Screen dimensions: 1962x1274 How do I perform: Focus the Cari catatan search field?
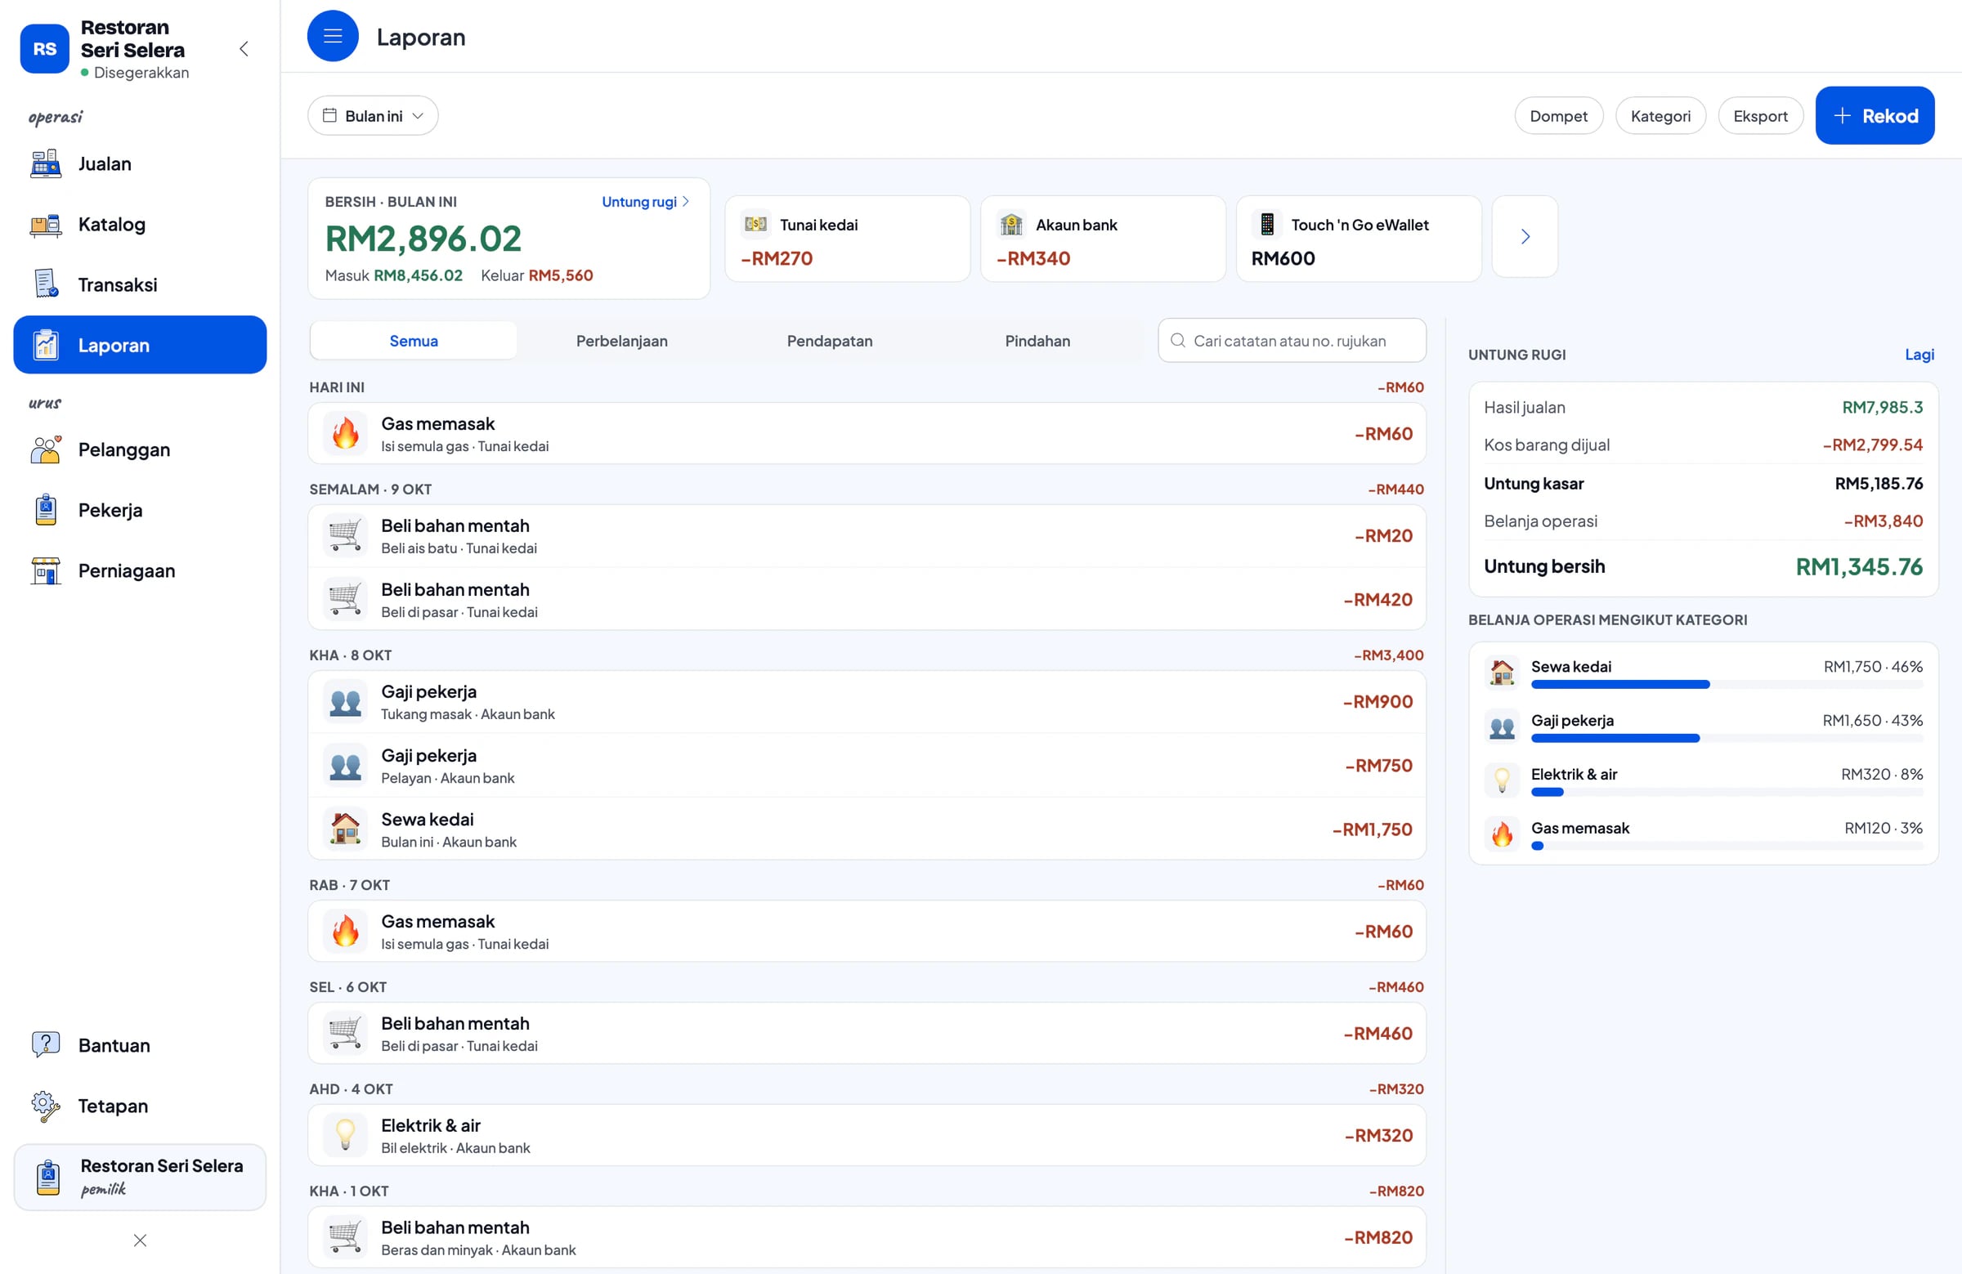click(x=1292, y=341)
